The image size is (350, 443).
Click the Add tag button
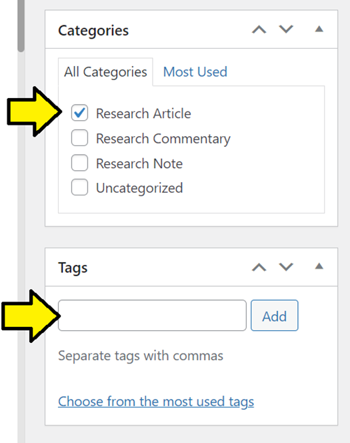(x=275, y=316)
